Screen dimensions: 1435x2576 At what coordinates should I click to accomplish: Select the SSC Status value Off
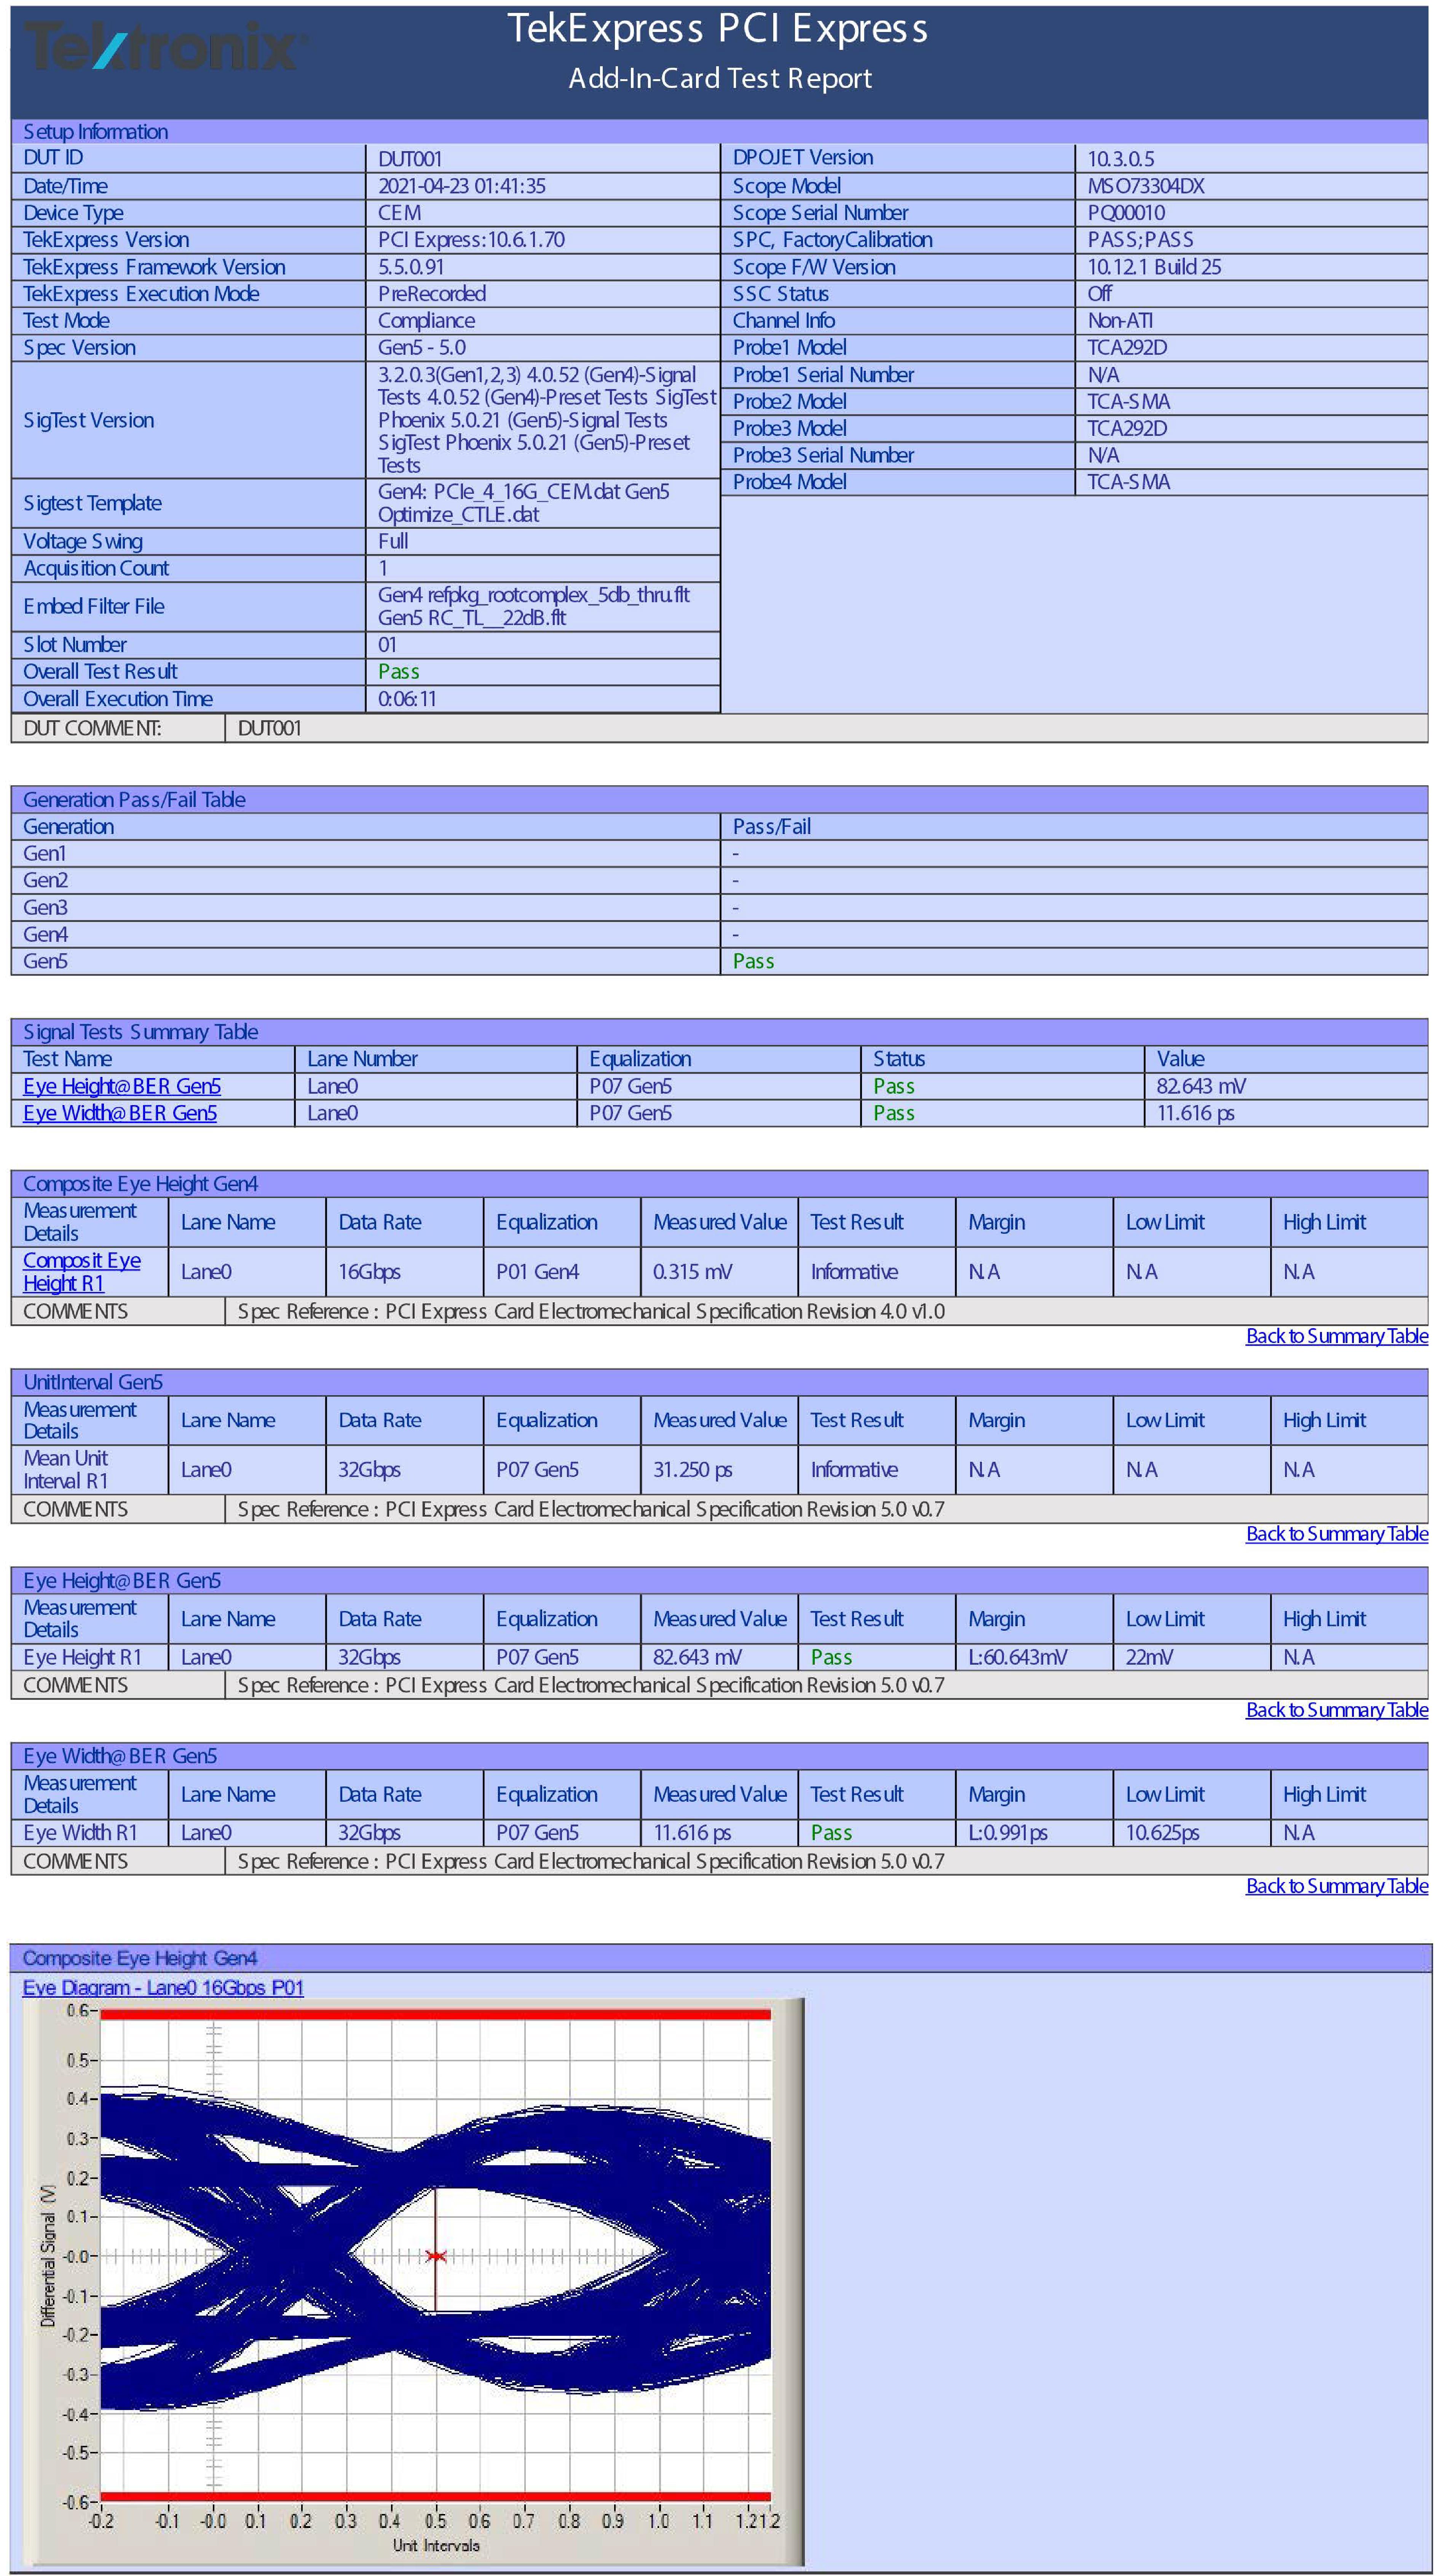(1100, 294)
